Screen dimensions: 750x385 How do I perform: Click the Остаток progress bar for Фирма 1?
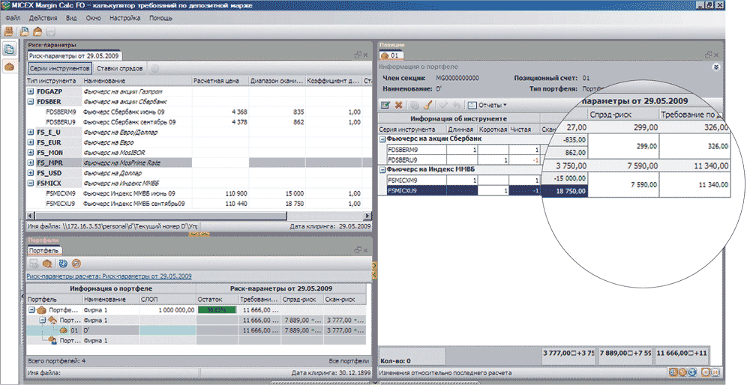(217, 310)
